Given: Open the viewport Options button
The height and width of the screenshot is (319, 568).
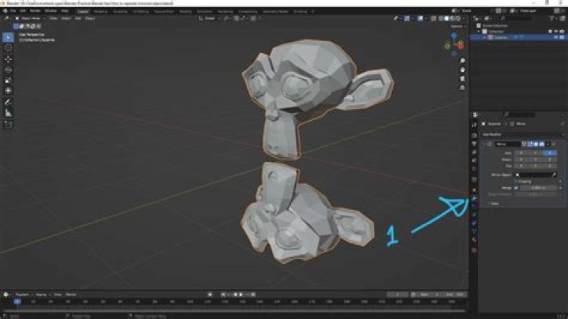Looking at the screenshot, I should tap(454, 26).
